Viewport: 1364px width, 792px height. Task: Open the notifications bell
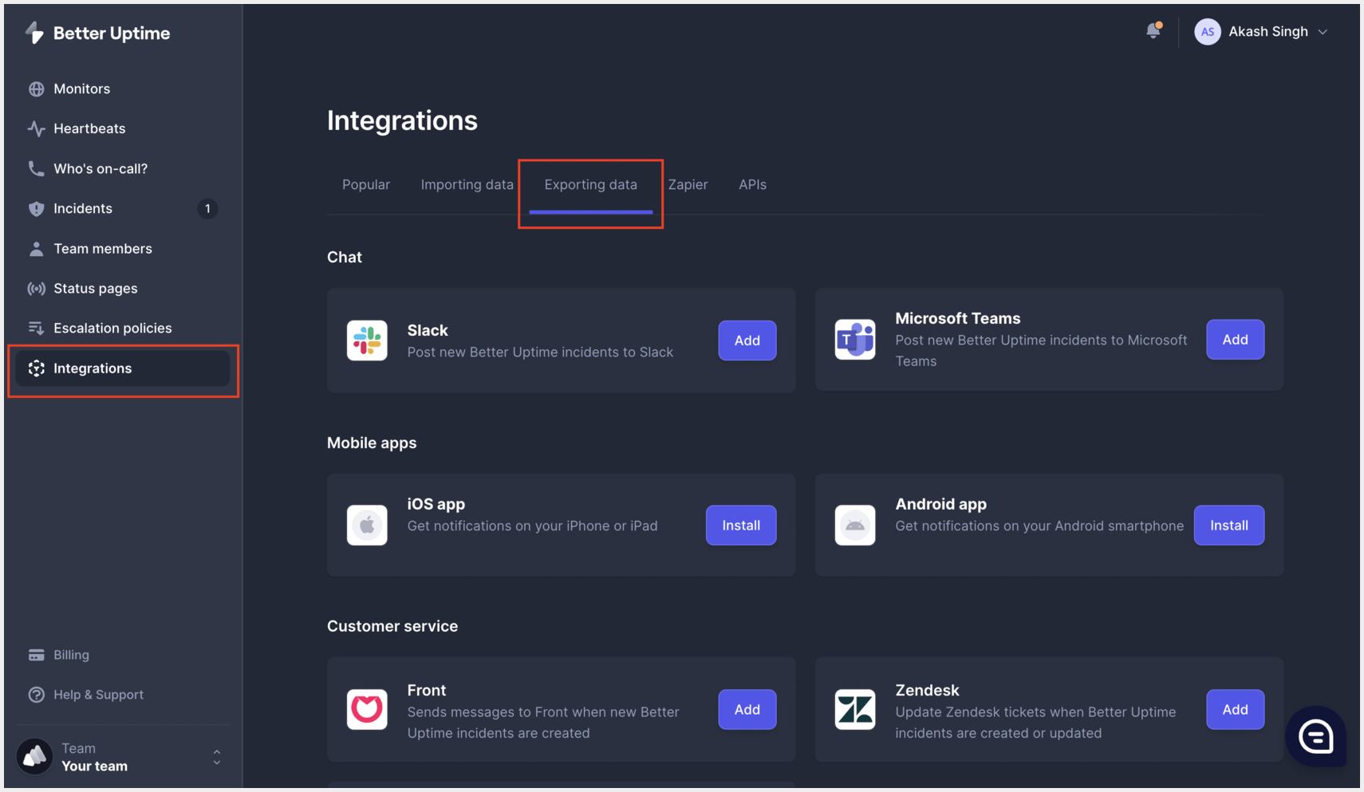point(1153,30)
